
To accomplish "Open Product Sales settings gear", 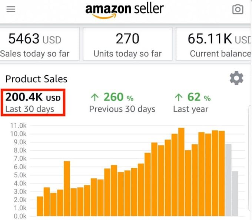I will click(236, 78).
